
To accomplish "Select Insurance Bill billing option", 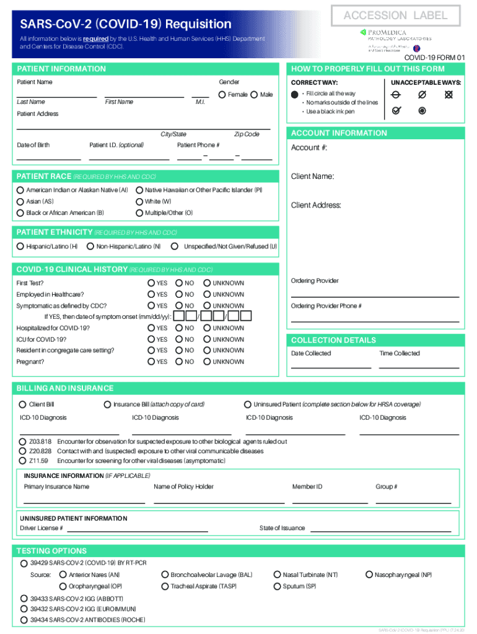I will point(108,404).
